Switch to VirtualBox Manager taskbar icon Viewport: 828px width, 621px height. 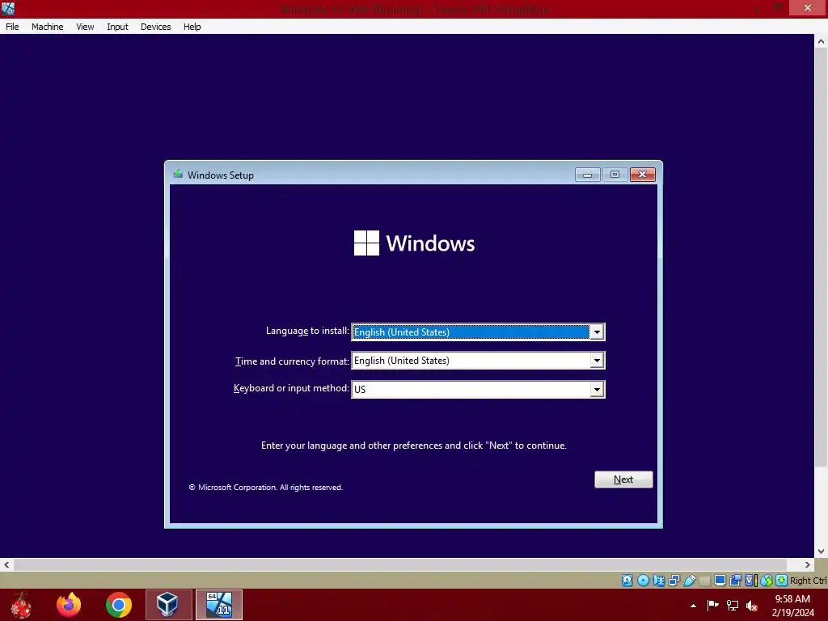pyautogui.click(x=168, y=605)
